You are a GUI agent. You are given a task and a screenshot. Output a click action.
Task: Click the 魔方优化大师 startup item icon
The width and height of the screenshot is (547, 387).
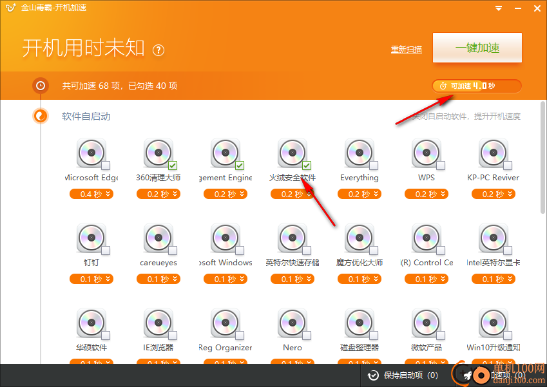(360, 238)
